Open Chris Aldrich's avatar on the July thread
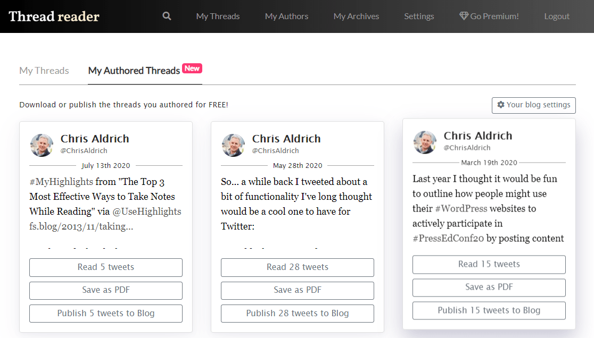This screenshot has height=338, width=594. click(42, 145)
